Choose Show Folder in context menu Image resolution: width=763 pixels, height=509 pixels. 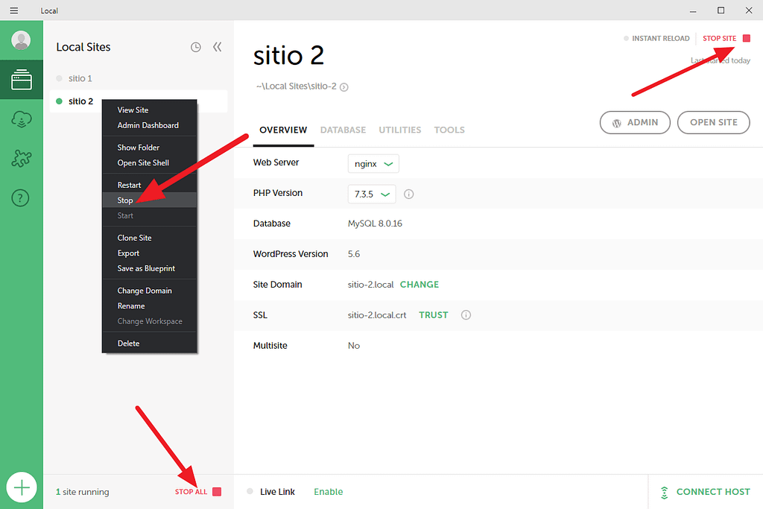(x=149, y=148)
